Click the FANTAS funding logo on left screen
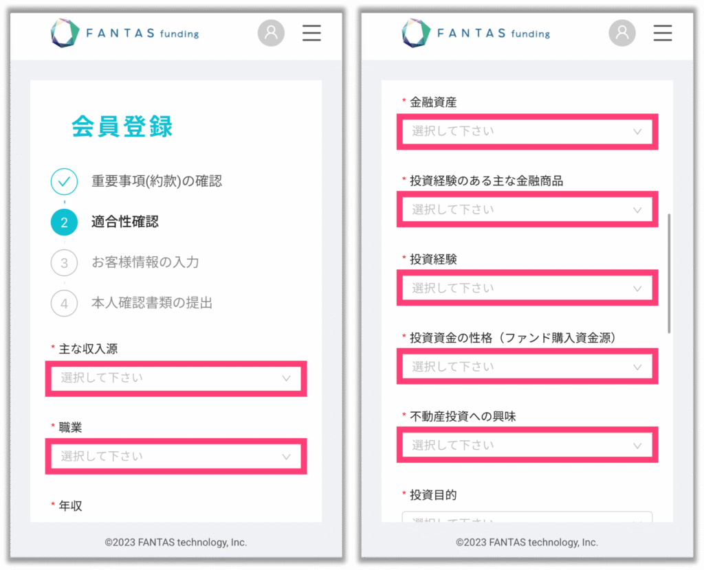This screenshot has width=704, height=570. pos(124,33)
